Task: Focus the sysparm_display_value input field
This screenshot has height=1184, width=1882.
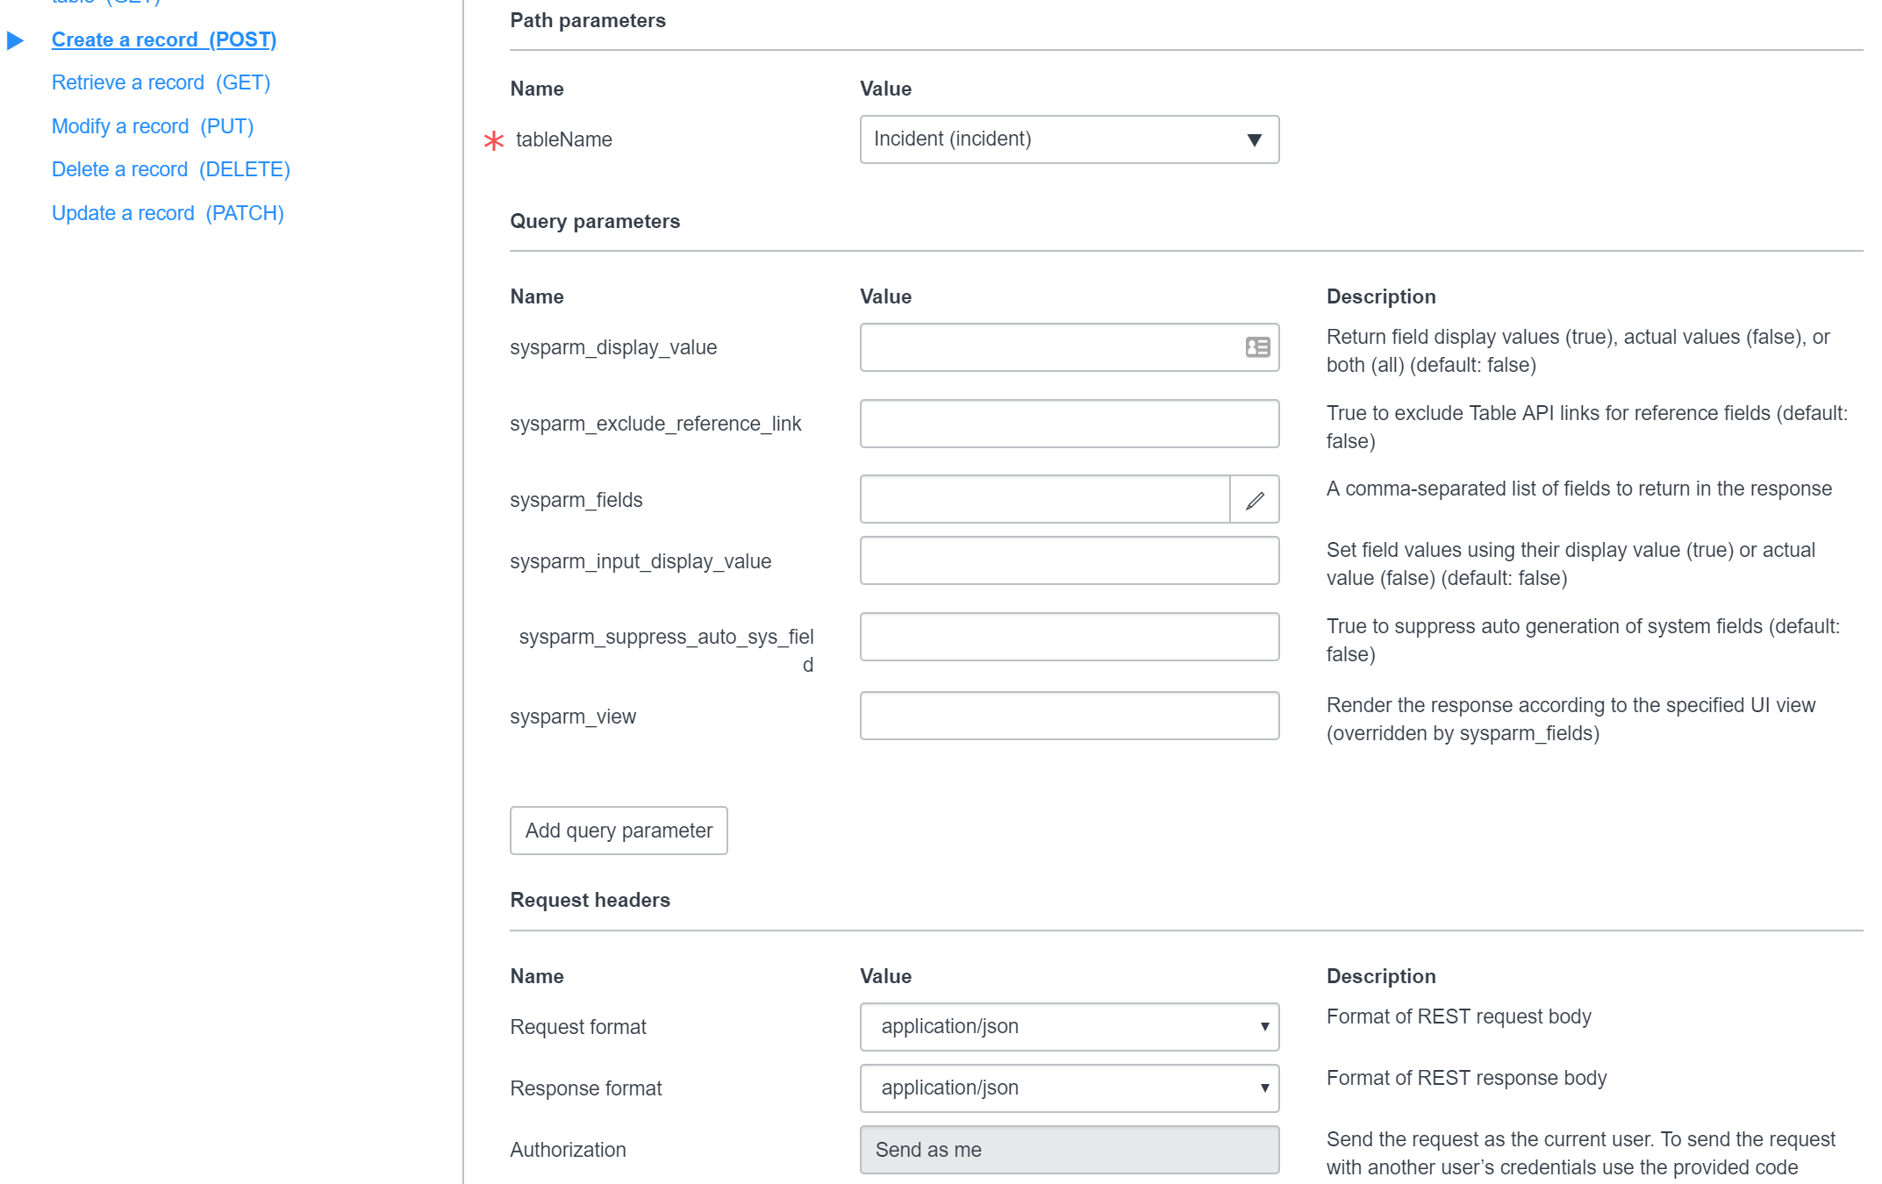Action: [1048, 347]
